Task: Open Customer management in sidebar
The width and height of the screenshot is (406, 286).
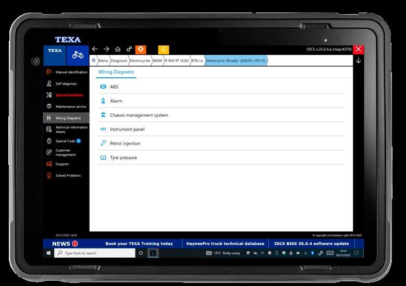Action: pos(66,152)
